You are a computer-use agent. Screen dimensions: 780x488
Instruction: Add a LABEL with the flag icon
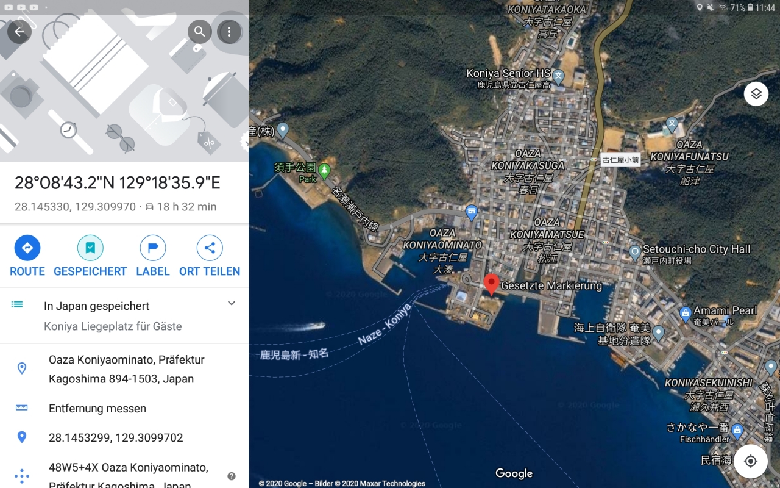point(153,248)
